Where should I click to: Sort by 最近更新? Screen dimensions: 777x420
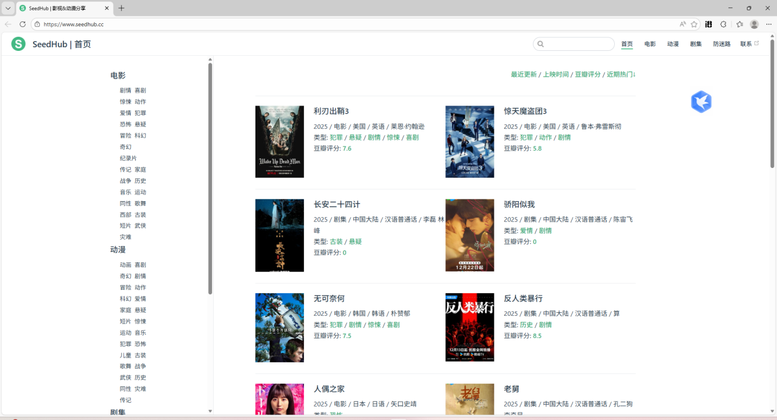coord(524,74)
